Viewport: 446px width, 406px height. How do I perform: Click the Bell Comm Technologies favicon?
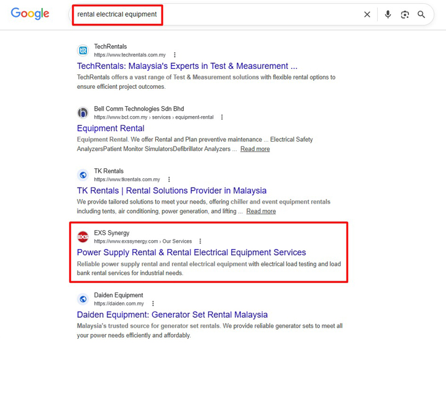83,113
